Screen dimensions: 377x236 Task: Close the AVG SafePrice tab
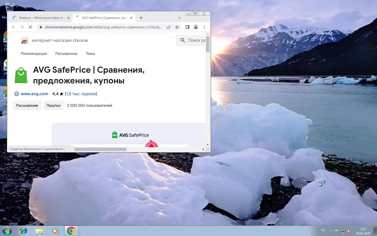[x=131, y=18]
